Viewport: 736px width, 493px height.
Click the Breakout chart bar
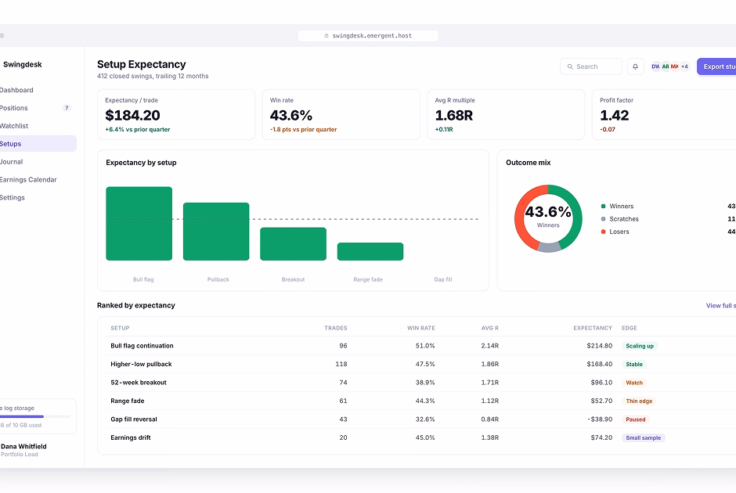coord(294,244)
